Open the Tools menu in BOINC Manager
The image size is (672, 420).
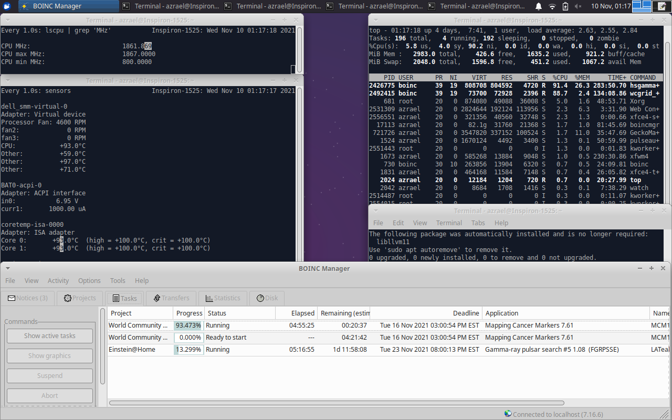tap(118, 280)
